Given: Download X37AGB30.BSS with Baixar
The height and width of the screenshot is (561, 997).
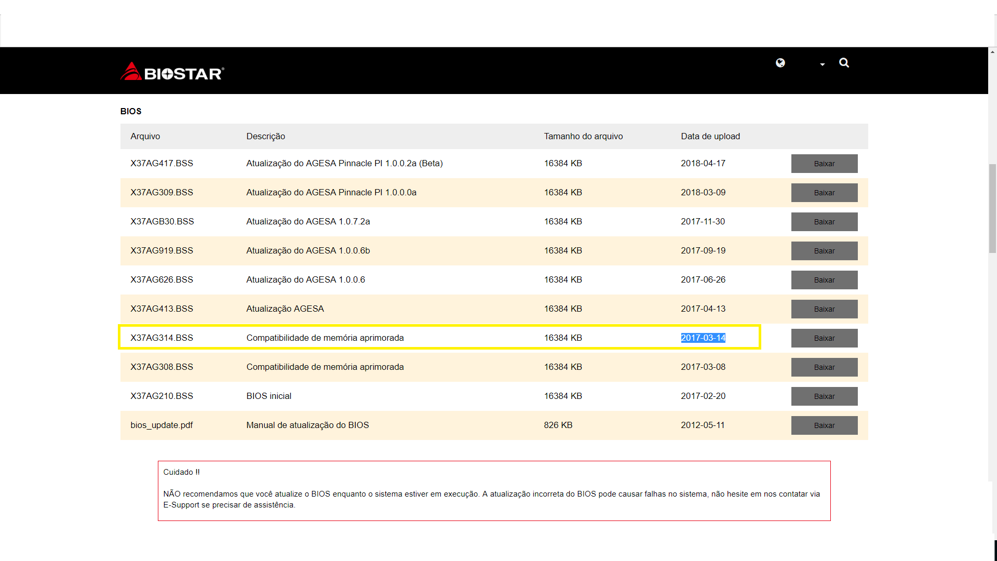Looking at the screenshot, I should click(824, 222).
